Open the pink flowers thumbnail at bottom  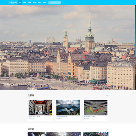click(x=96, y=134)
